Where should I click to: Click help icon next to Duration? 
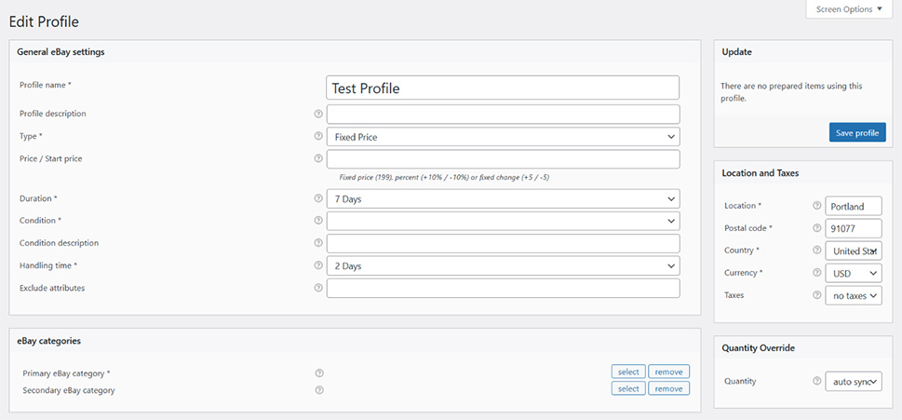(x=318, y=199)
